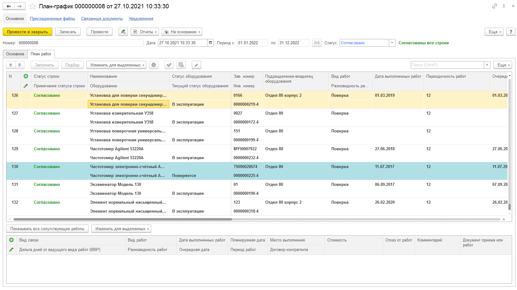Viewport: 517px width, 290px height.
Task: Click the Записать button
Action: pos(68,32)
